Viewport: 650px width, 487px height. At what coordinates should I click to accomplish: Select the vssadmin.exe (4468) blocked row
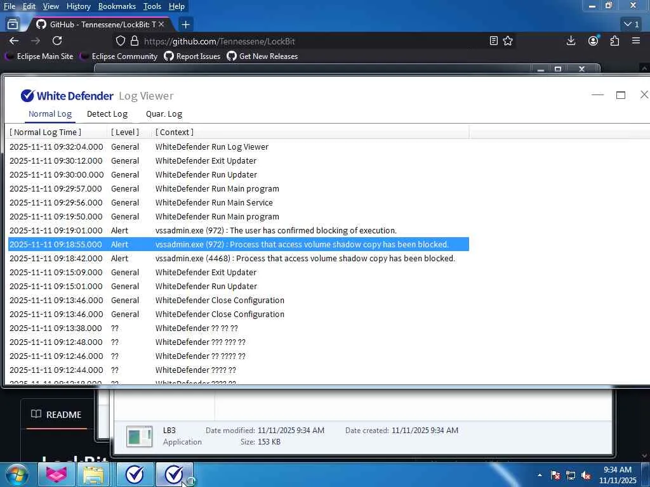(x=239, y=259)
